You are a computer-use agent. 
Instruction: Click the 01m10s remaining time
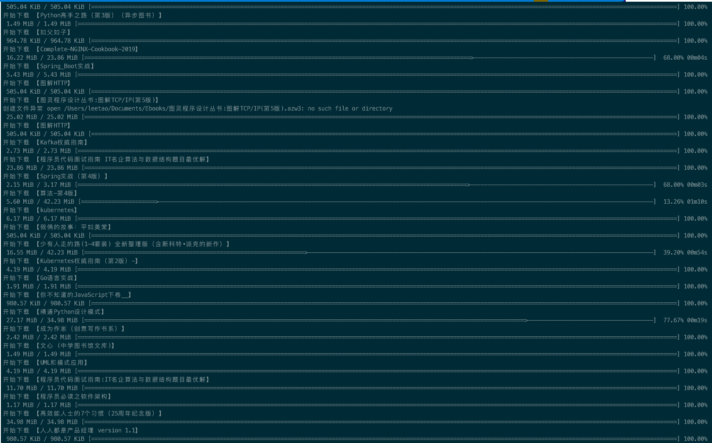pos(697,202)
